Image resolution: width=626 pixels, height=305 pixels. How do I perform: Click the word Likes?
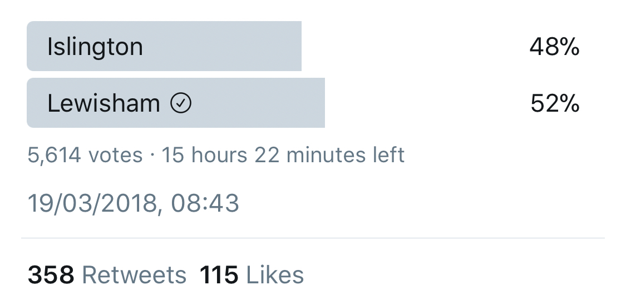coord(275,275)
